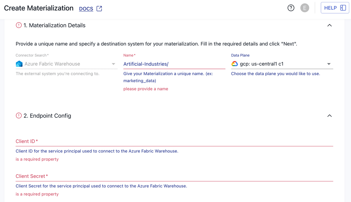351x202 pixels.
Task: Click the warning icon beside Endpoint Config
Action: pos(19,116)
